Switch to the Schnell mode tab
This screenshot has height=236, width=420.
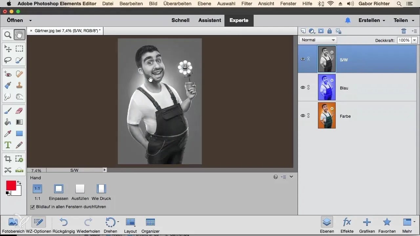click(180, 20)
